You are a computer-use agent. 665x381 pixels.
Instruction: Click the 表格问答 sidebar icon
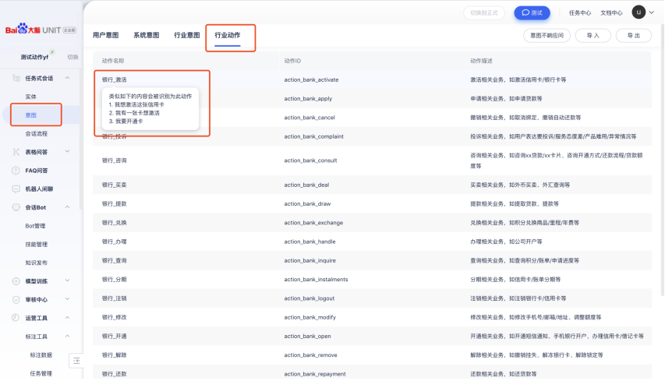[x=16, y=152]
